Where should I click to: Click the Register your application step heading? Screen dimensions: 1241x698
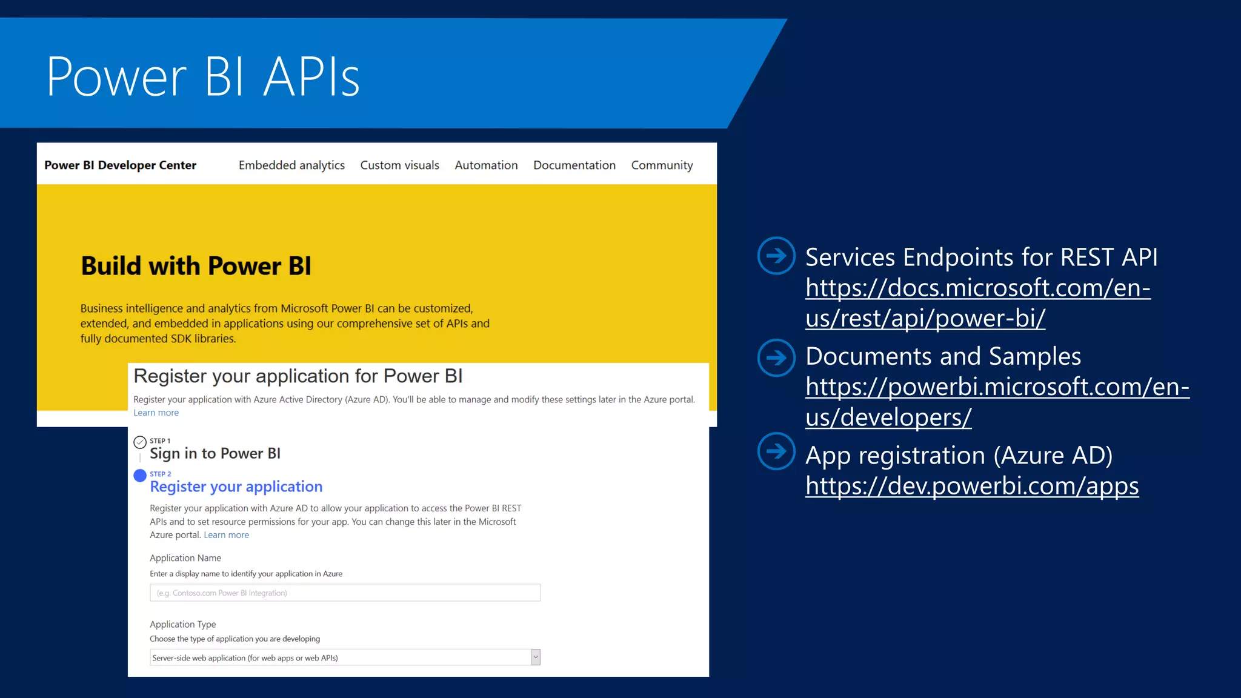coord(236,487)
